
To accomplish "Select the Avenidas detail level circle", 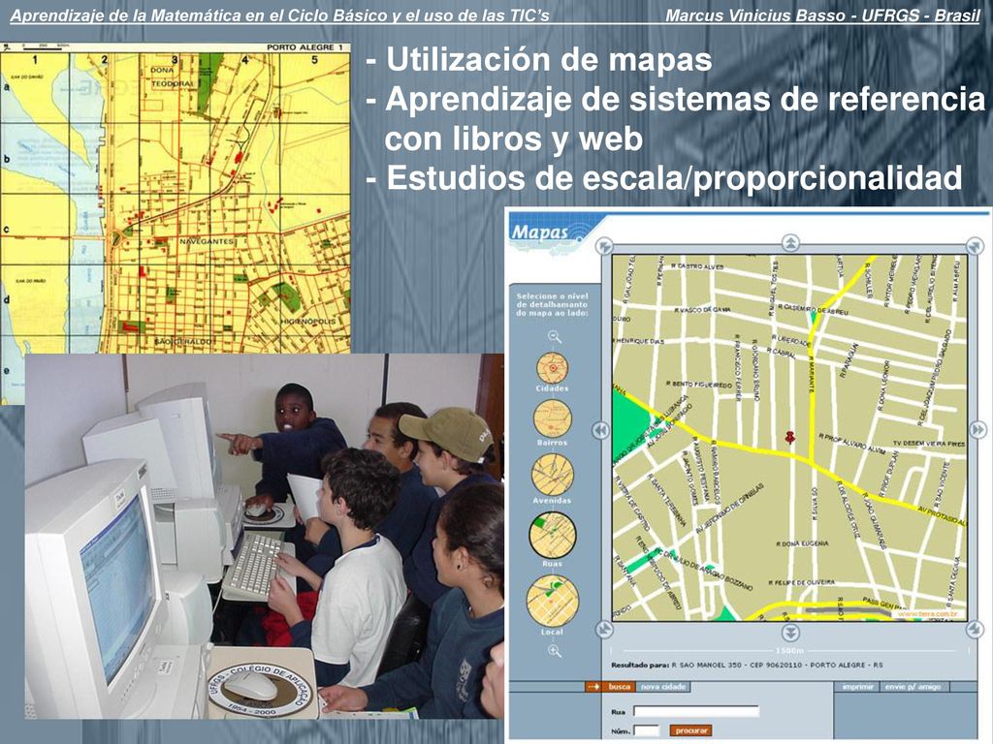I will point(552,475).
